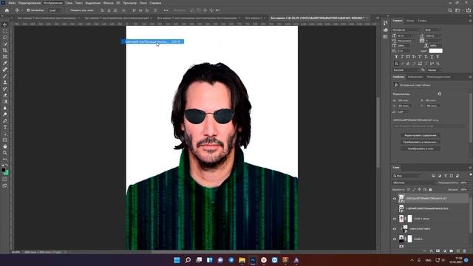Viewport: 473px width, 266px height.
Task: Click the canvas vertical scrollbar
Action: [x=378, y=132]
